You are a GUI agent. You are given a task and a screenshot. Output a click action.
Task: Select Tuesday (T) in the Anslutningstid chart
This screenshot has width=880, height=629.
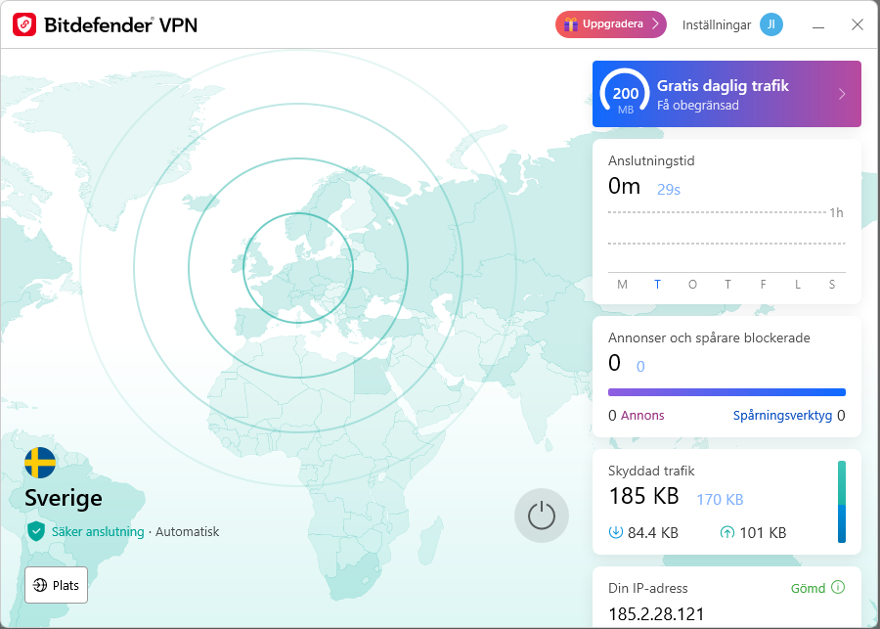click(657, 284)
